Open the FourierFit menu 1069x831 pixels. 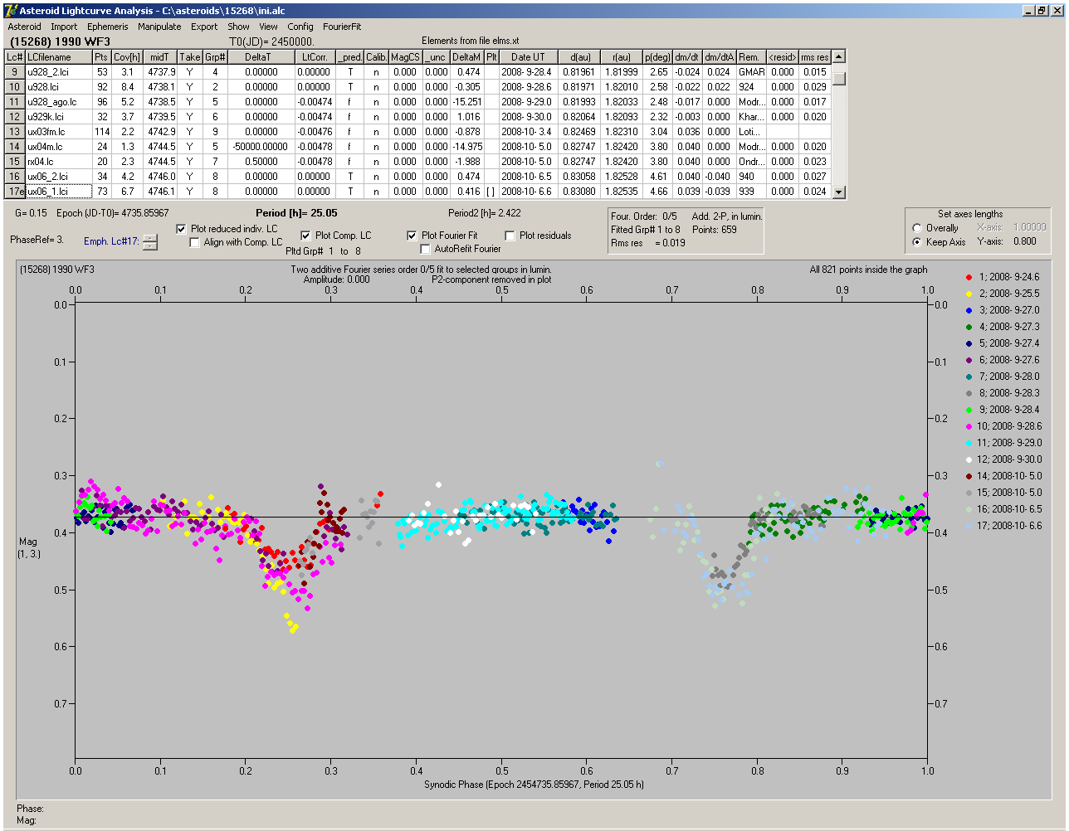(x=342, y=27)
